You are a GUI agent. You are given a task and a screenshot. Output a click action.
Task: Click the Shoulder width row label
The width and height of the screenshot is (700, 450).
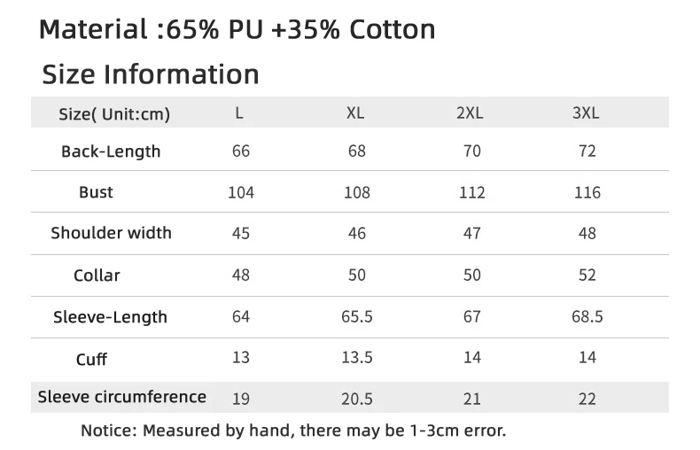coord(111,233)
